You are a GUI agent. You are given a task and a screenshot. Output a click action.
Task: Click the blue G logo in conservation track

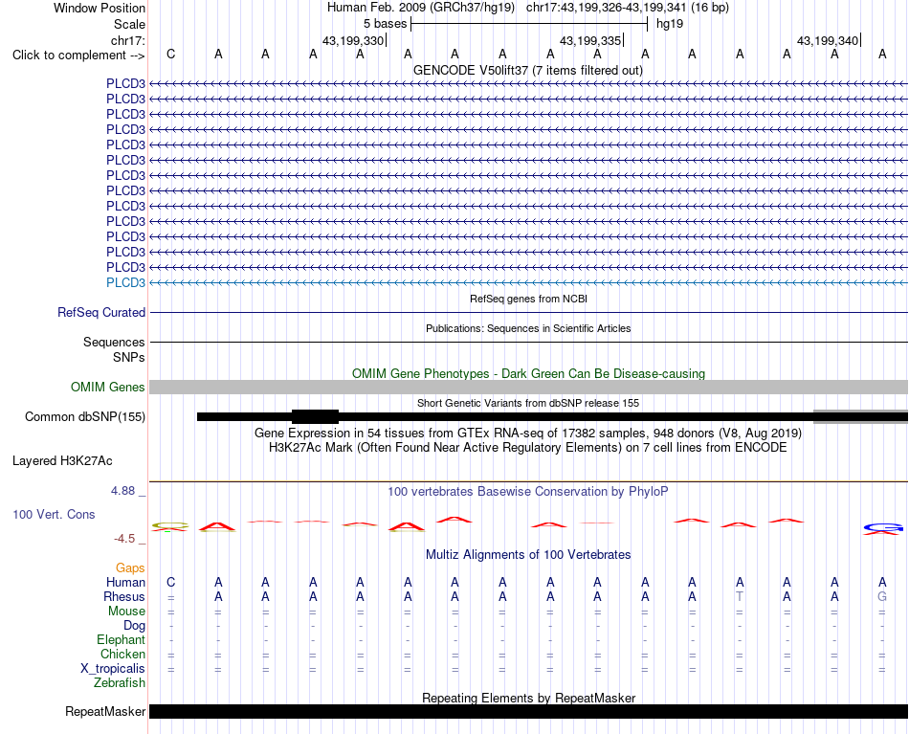coord(883,527)
